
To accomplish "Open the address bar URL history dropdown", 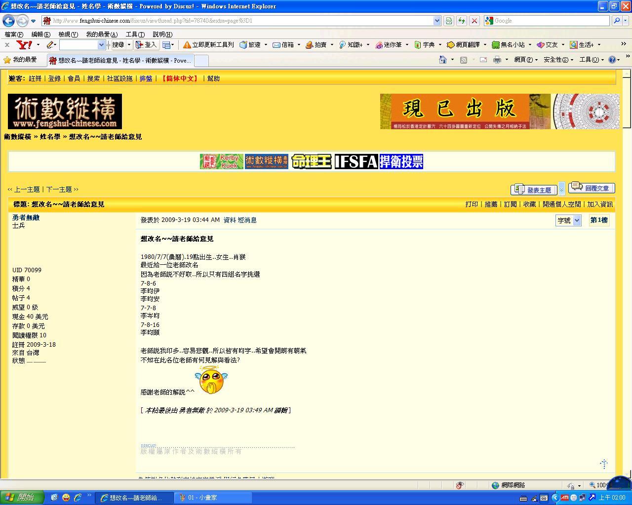I will [437, 21].
